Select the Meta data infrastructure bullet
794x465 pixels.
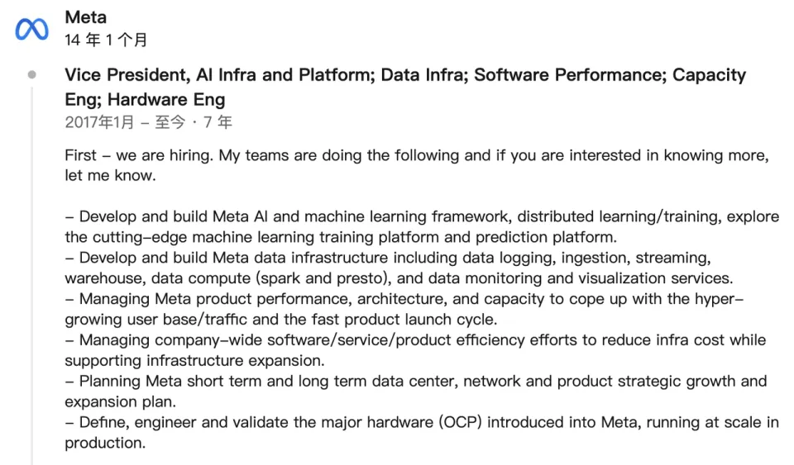tap(399, 268)
